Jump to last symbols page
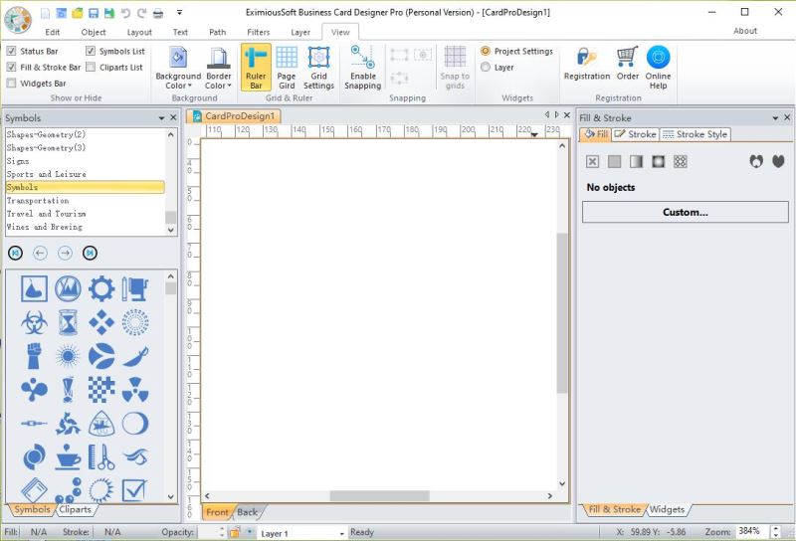 (90, 253)
